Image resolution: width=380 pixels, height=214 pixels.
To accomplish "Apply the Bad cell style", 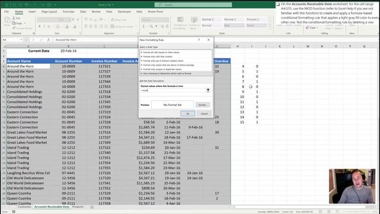I will tap(233, 26).
